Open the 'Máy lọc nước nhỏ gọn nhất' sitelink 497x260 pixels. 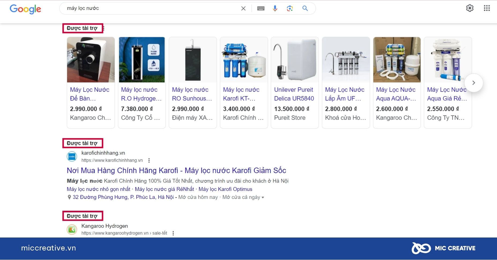(98, 189)
